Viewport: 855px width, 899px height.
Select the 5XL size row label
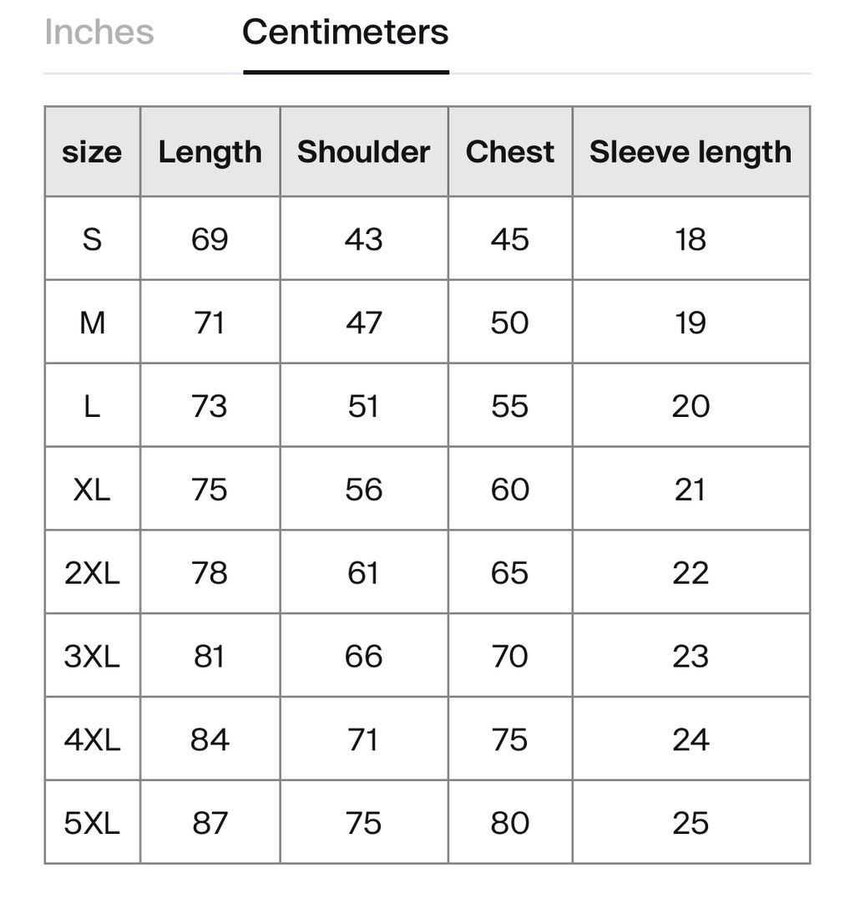click(92, 824)
